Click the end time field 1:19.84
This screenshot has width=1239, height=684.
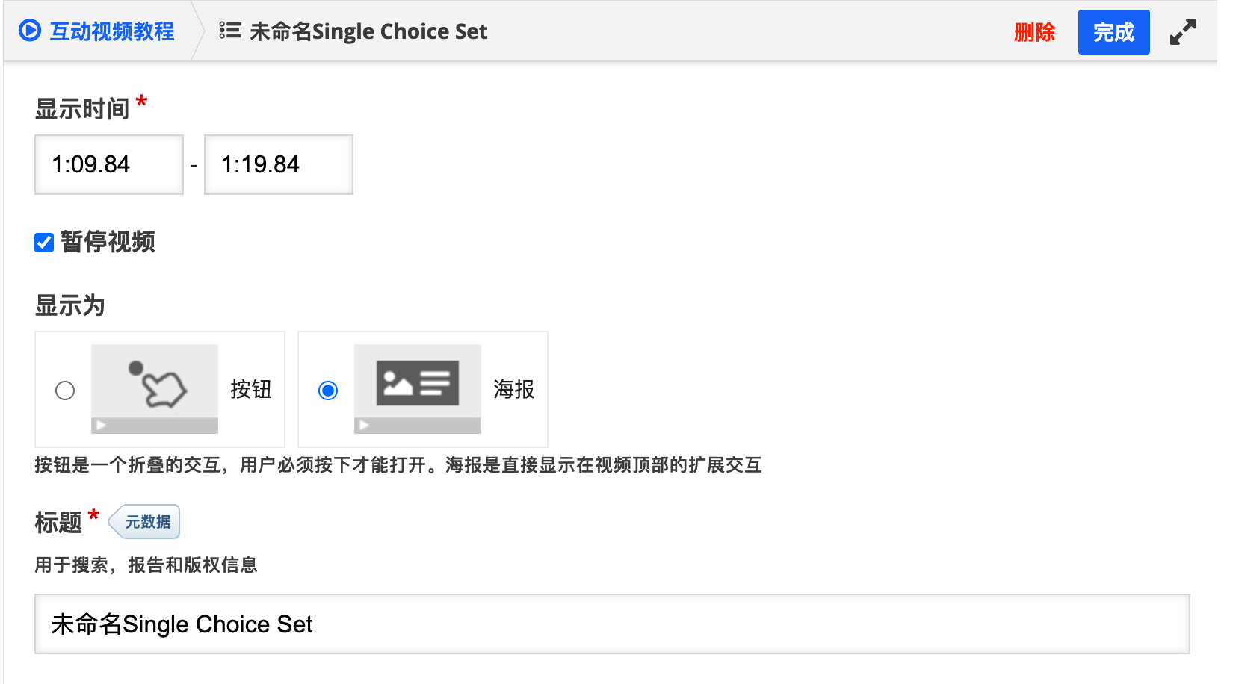click(278, 164)
